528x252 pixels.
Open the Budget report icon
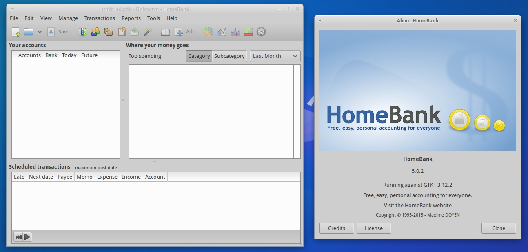(248, 31)
